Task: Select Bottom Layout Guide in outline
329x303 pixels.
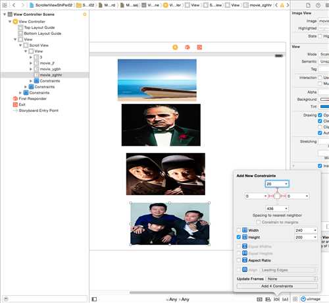Action: pos(43,34)
